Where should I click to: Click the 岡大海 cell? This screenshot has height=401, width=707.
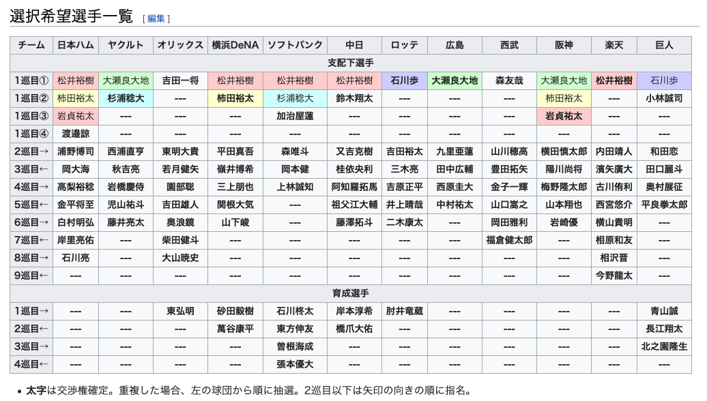tap(76, 169)
